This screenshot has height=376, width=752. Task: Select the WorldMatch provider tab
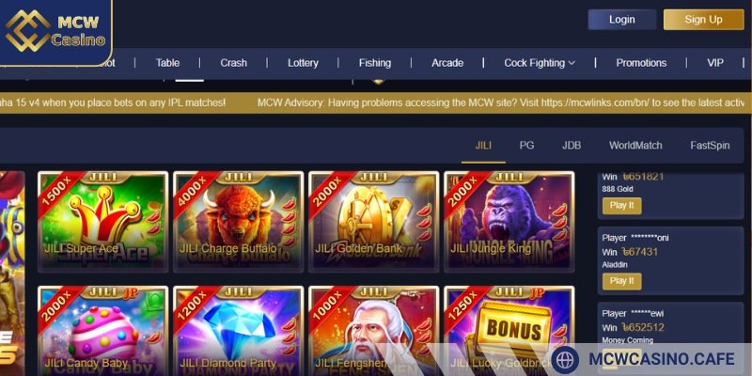coord(635,146)
